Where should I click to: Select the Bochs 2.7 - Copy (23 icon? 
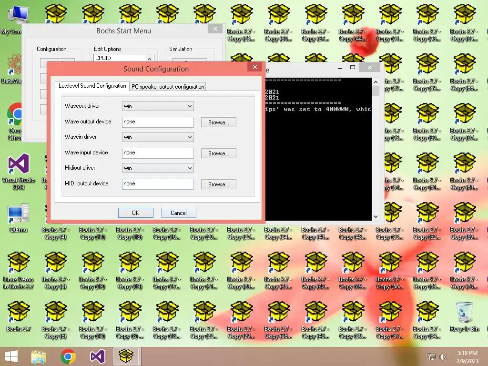tap(241, 23)
